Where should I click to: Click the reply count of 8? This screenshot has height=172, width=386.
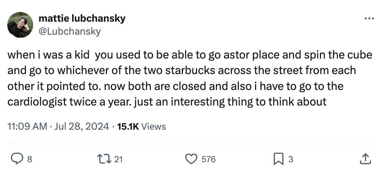coord(30,159)
